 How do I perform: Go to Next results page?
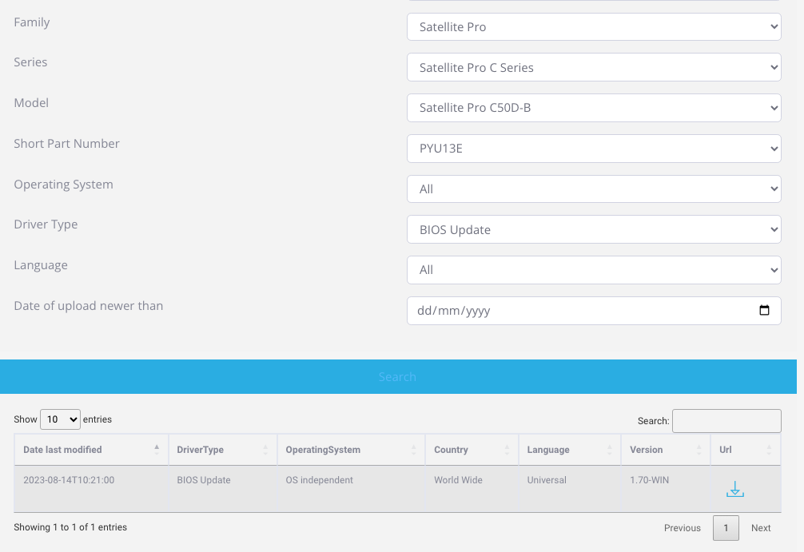click(761, 528)
